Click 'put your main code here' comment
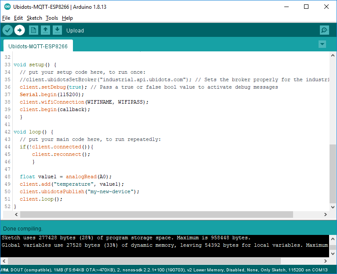 [x=90, y=139]
